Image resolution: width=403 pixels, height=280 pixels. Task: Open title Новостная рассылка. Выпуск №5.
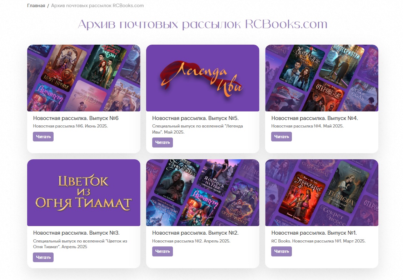point(195,118)
